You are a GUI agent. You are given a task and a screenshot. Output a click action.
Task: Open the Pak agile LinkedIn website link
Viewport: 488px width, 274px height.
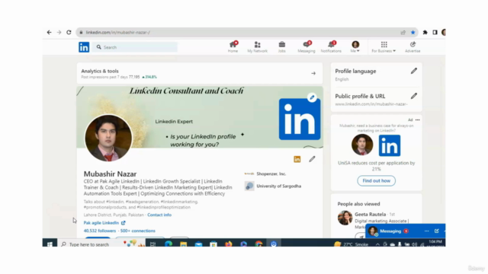(104, 223)
